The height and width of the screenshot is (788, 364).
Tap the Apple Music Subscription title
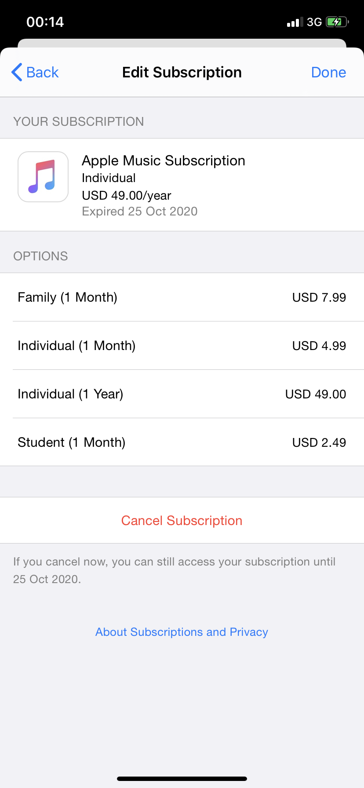click(x=164, y=161)
